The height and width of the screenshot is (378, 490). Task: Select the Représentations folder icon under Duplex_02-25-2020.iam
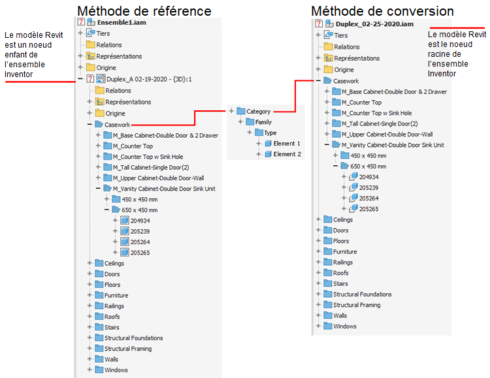328,58
